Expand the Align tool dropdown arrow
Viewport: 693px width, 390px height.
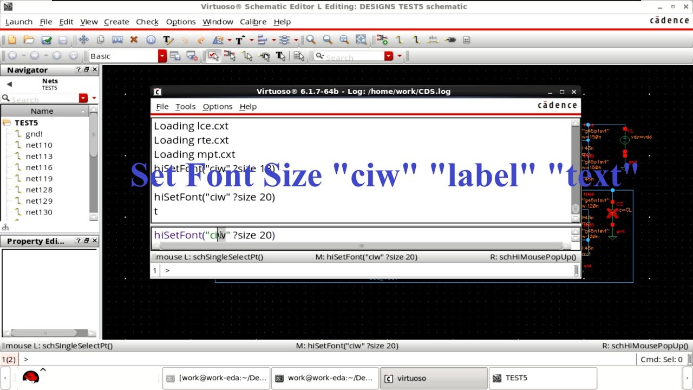tap(273, 40)
